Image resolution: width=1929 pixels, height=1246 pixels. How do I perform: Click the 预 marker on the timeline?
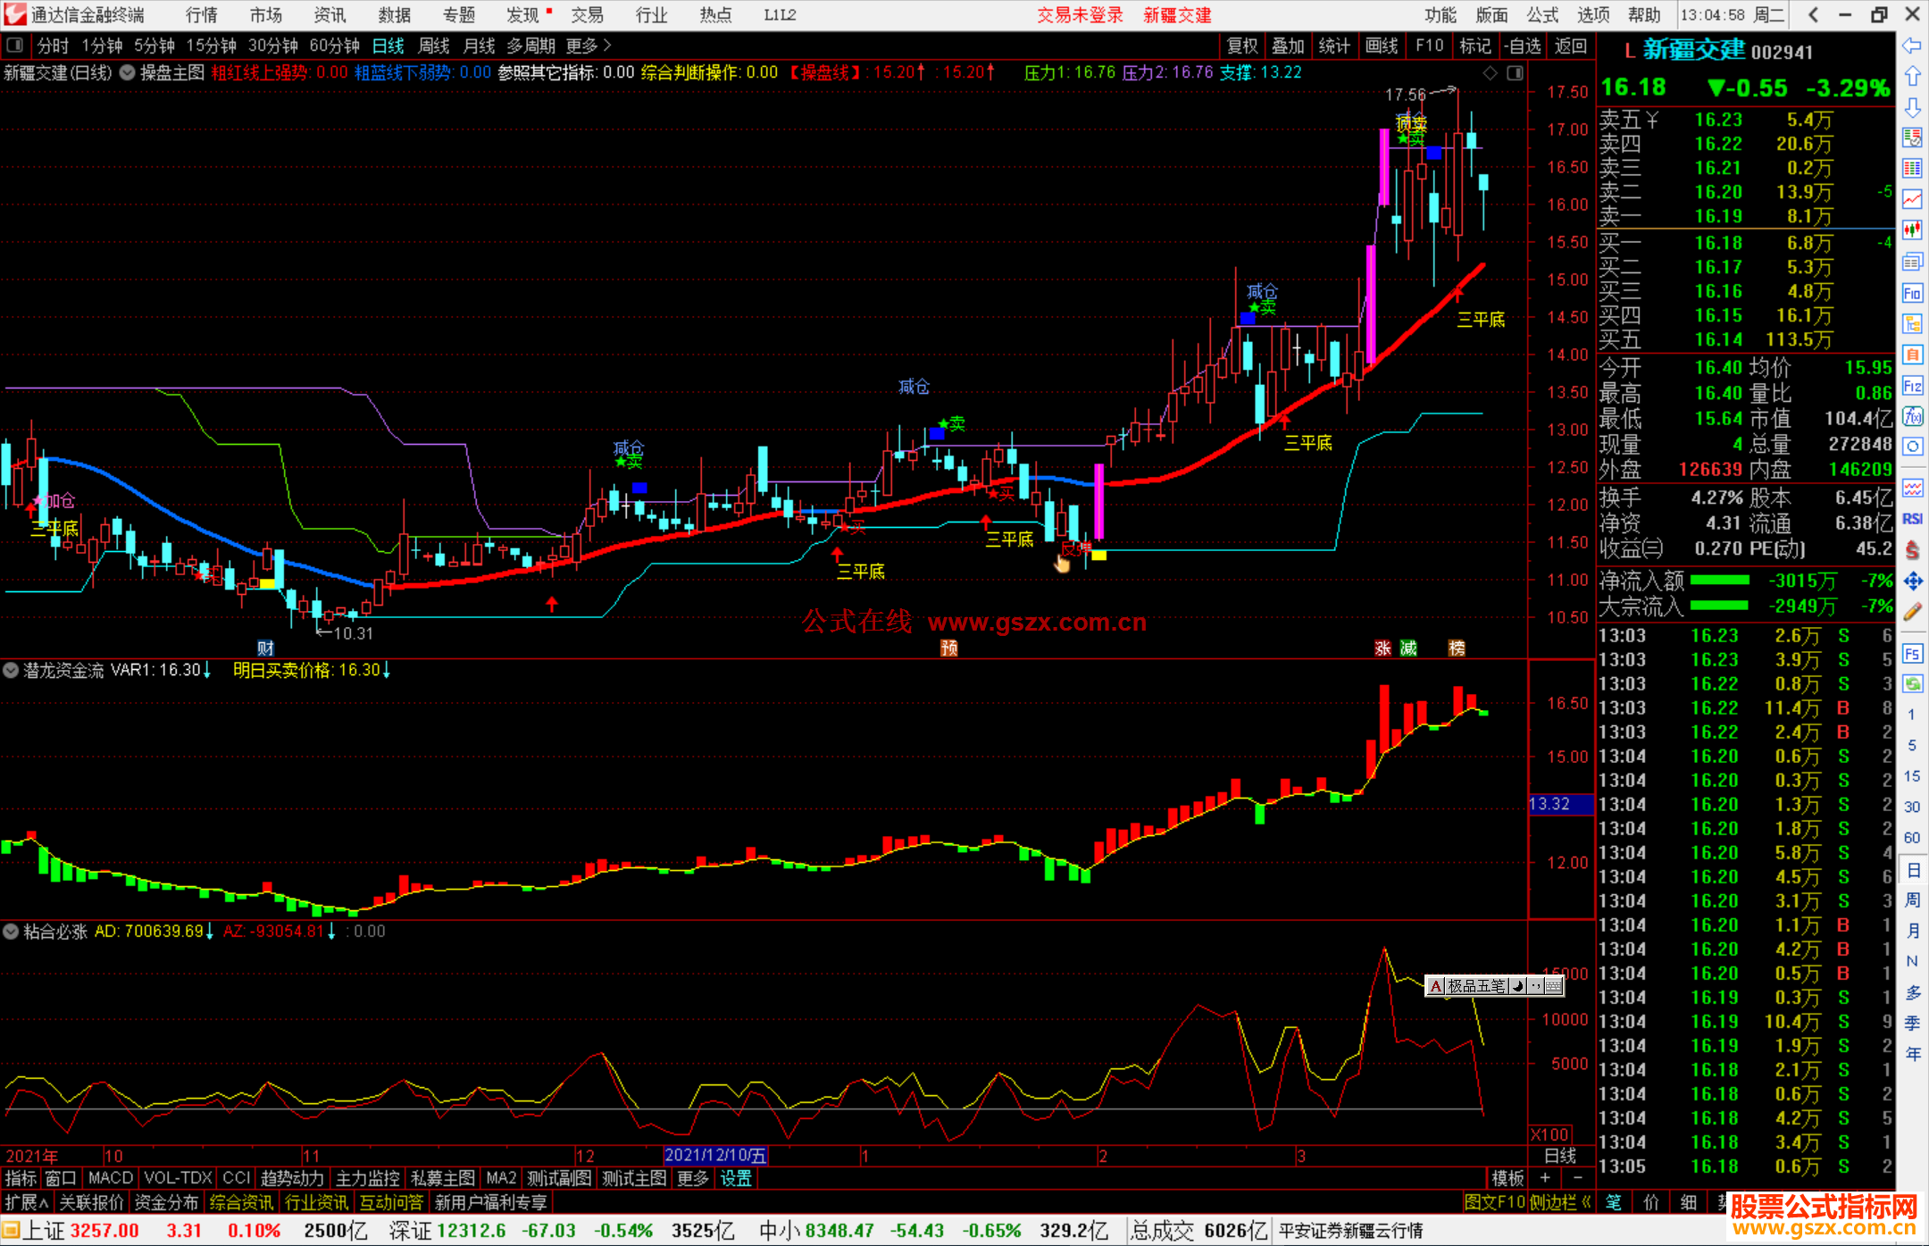pos(949,648)
